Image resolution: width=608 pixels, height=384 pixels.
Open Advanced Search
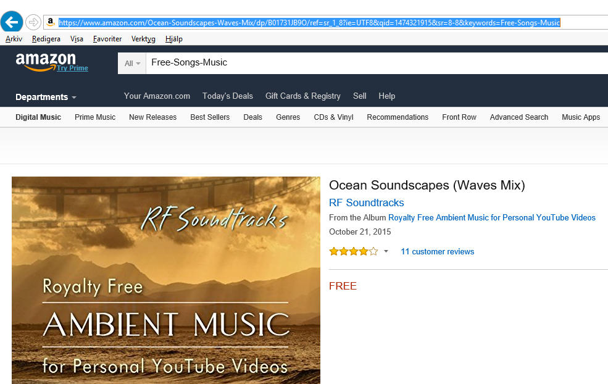(x=519, y=117)
